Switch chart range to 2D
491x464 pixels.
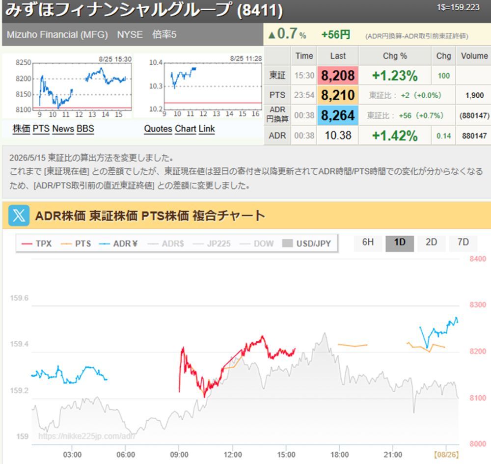(x=431, y=243)
